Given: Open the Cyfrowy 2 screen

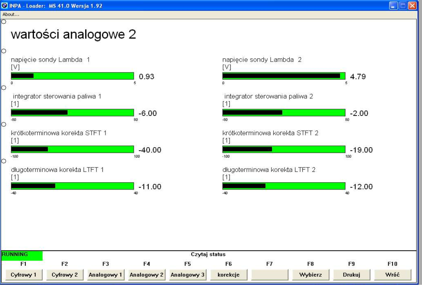Looking at the screenshot, I should [x=65, y=275].
